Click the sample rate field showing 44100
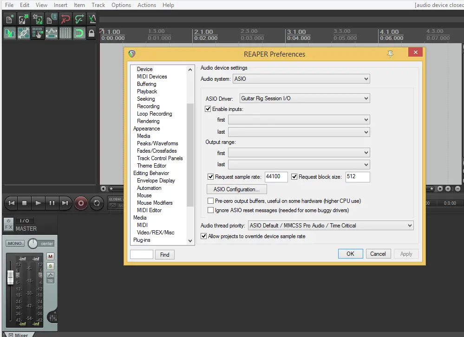464x337 pixels. click(x=276, y=177)
